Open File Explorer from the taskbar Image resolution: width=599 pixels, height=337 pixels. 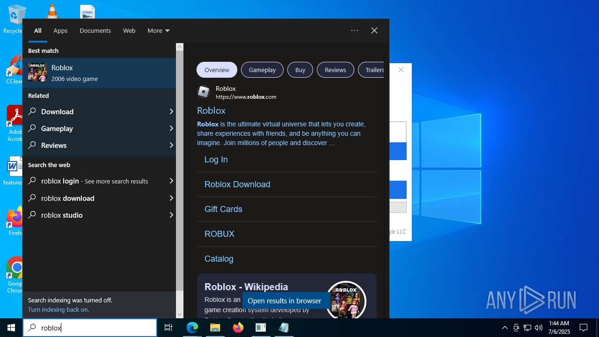[x=215, y=328]
